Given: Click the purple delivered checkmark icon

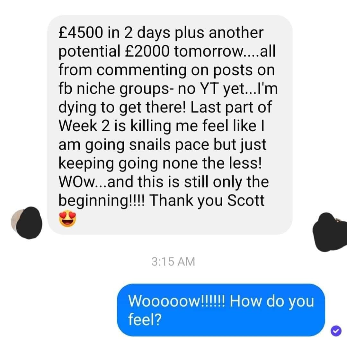Looking at the screenshot, I should tap(336, 331).
